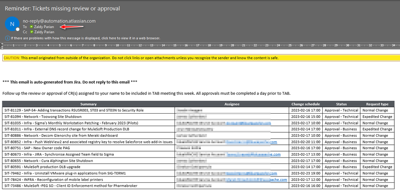Click SIT-80591 MuleSoft production DLB upgrade
The height and width of the screenshot is (194, 400).
pyautogui.click(x=42, y=167)
